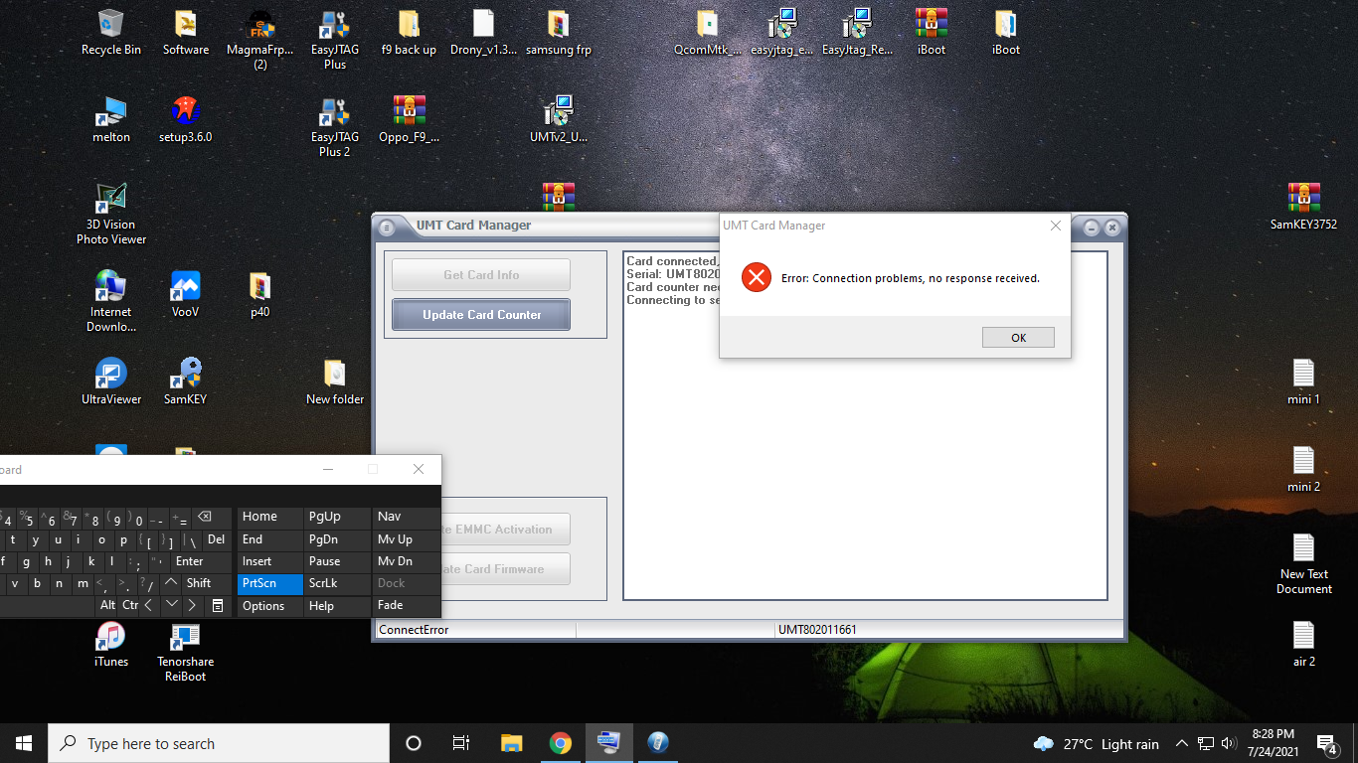Viewport: 1358px width, 763px height.
Task: Open the melton desktop shortcut
Action: (111, 120)
